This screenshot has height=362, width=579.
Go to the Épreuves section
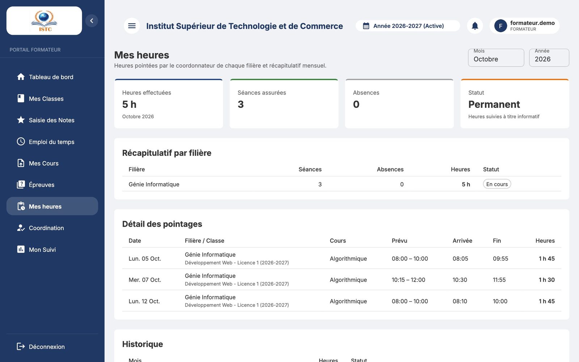52,185
